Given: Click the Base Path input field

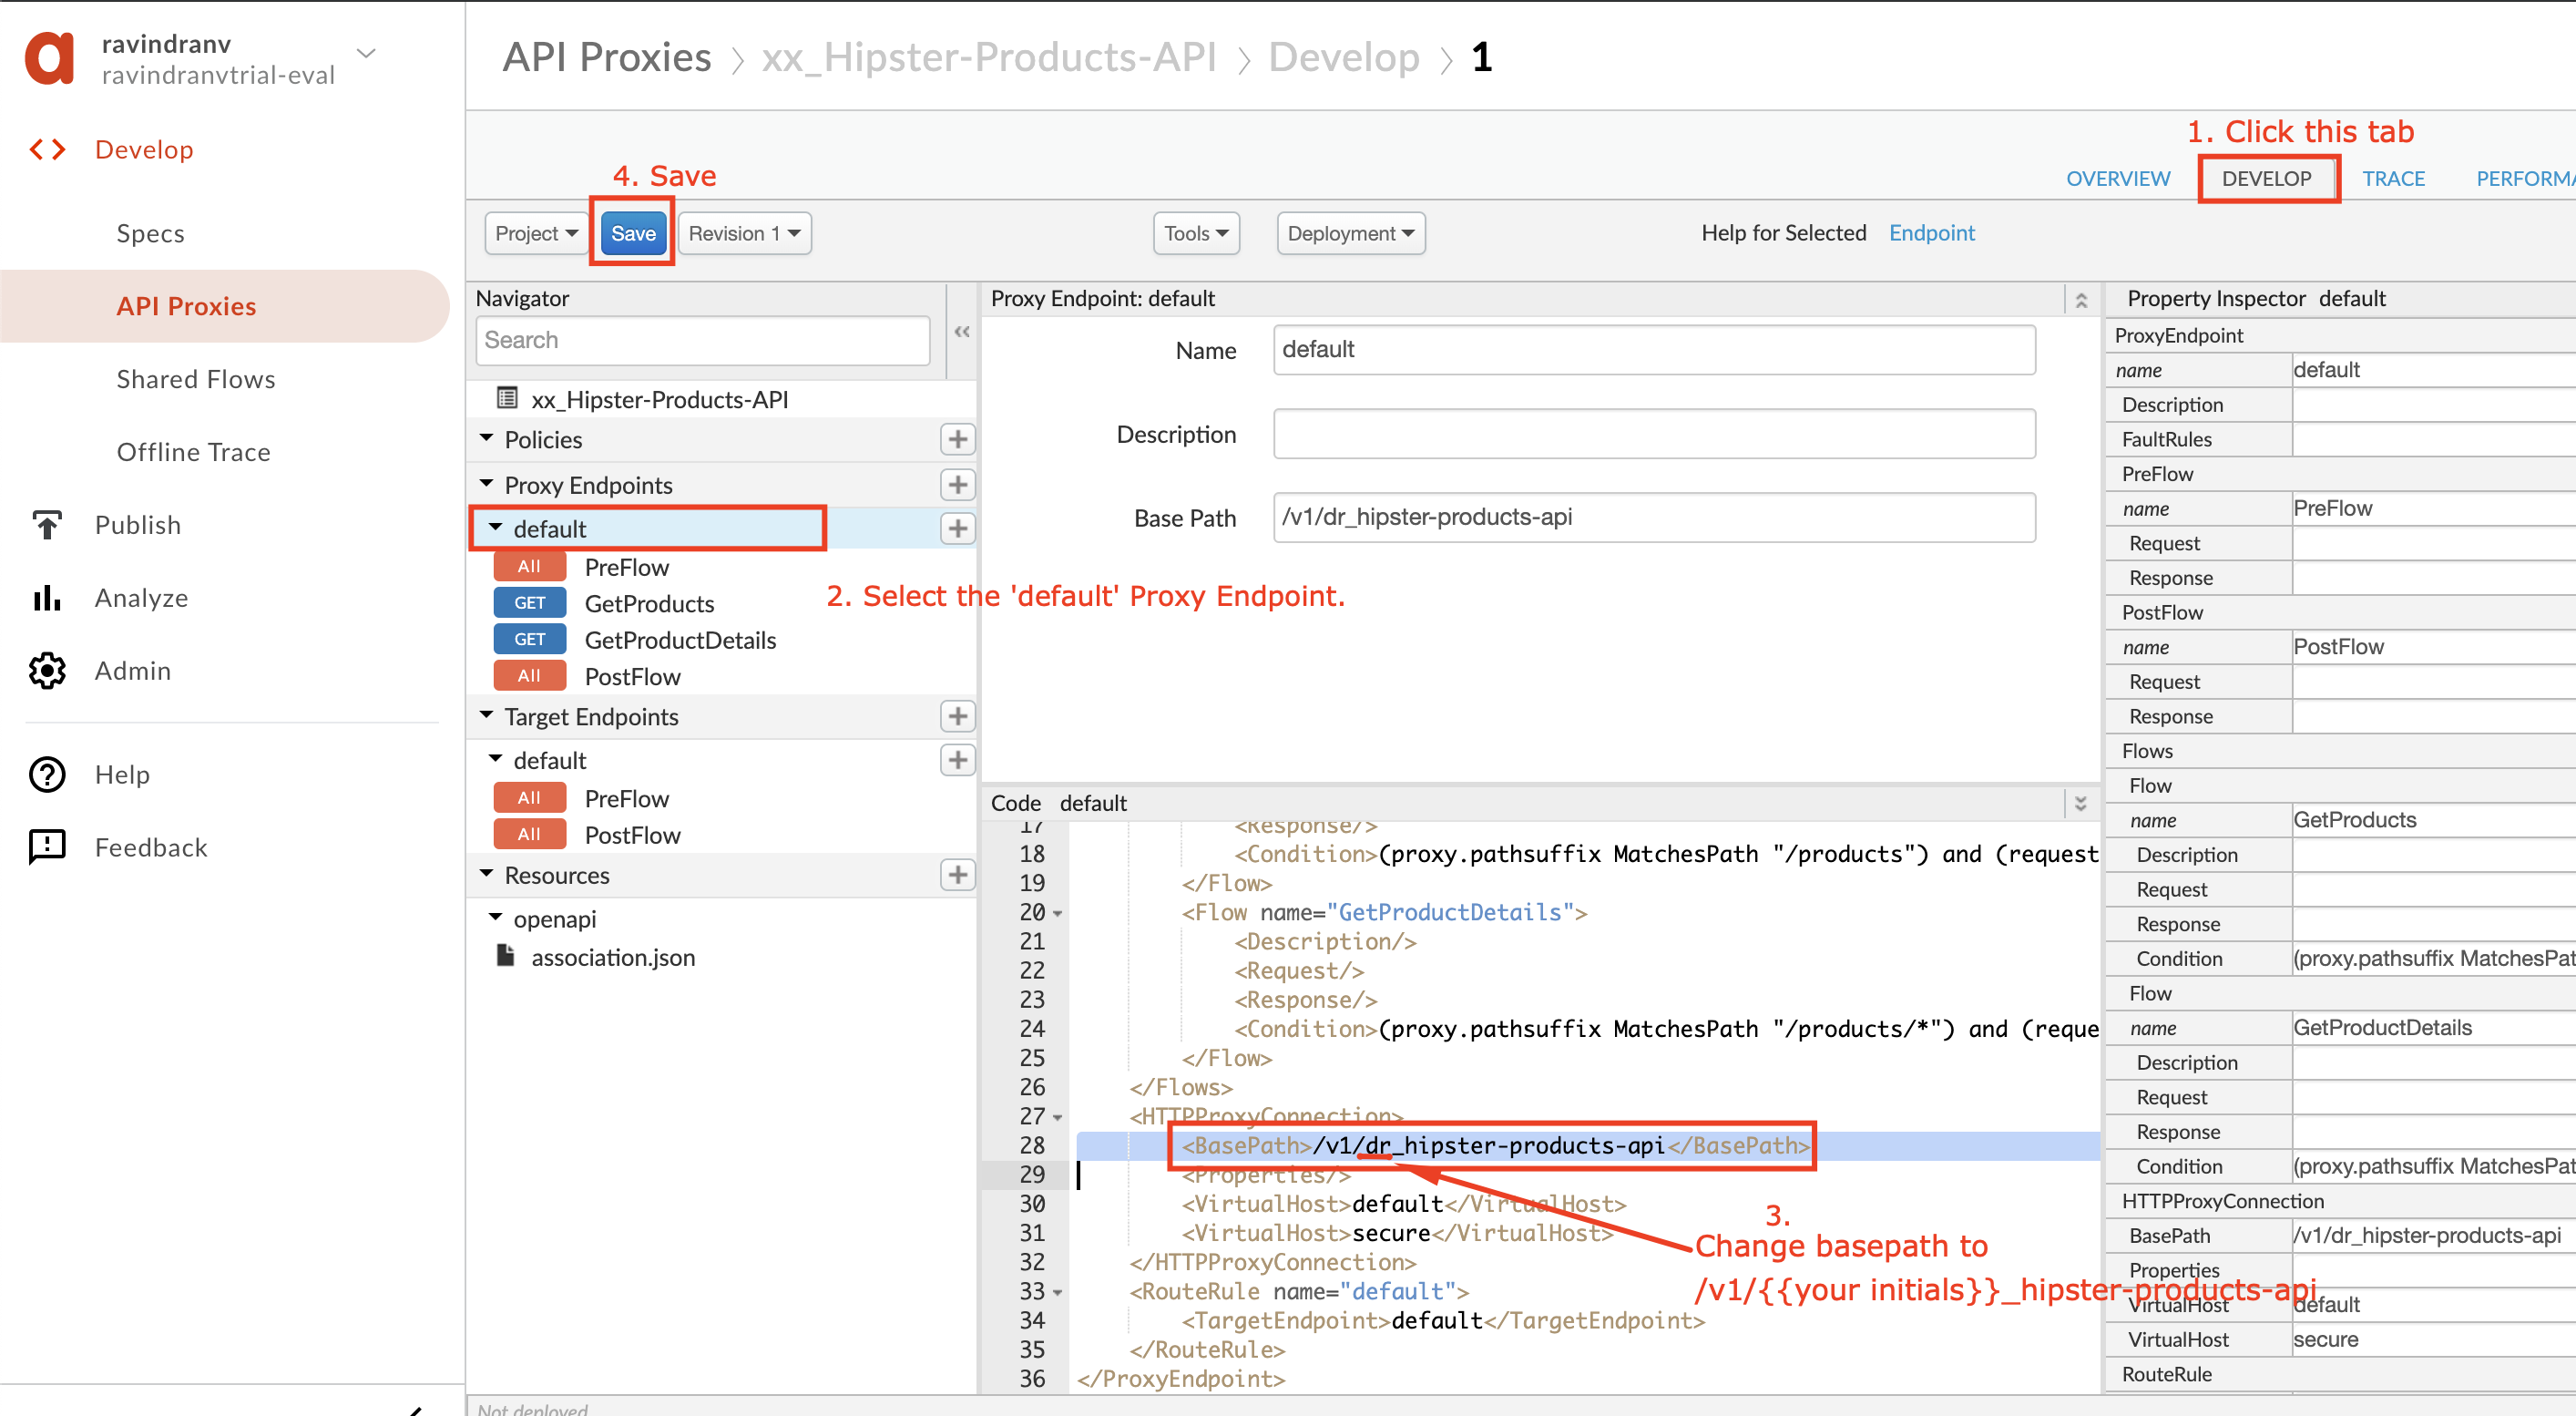Looking at the screenshot, I should [x=1653, y=518].
